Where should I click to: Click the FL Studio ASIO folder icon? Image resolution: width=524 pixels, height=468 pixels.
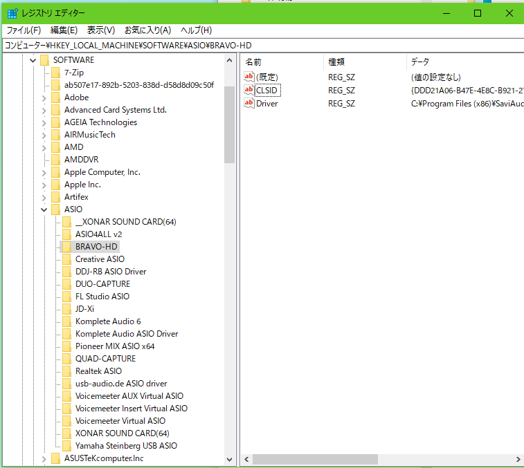pos(66,297)
